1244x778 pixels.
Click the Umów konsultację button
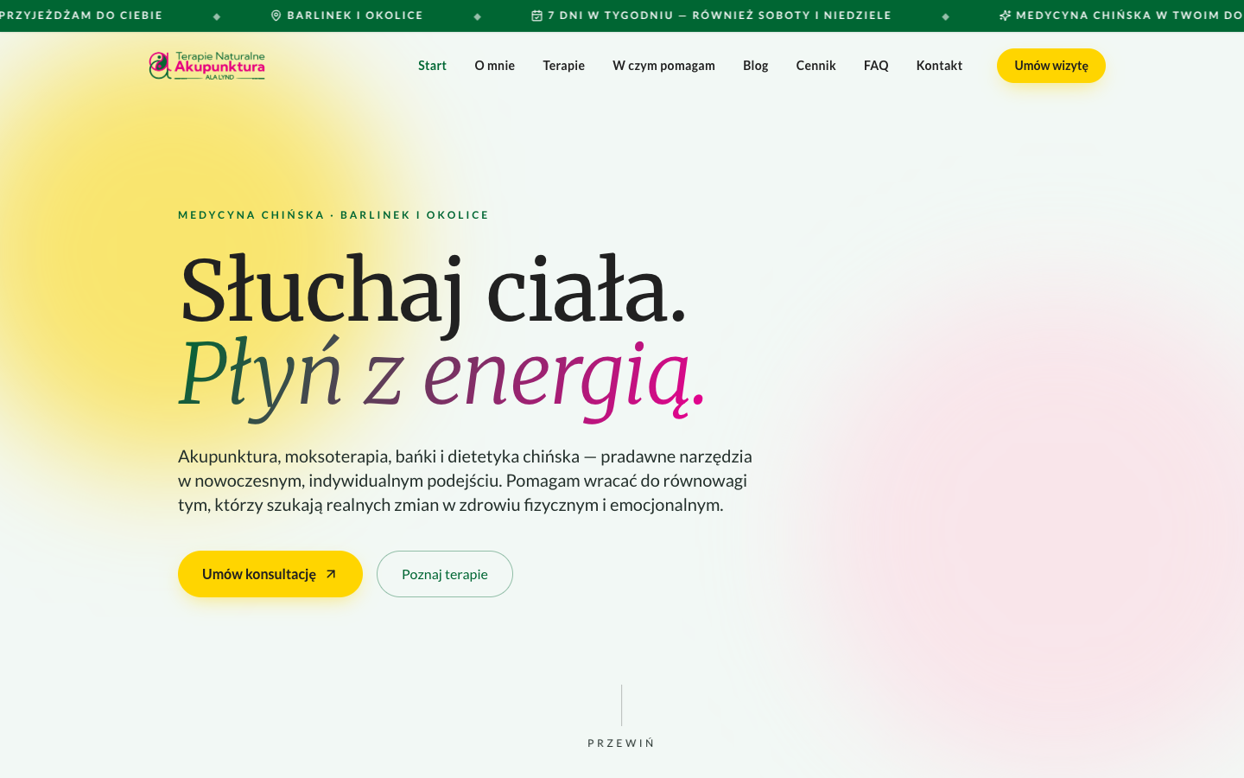[270, 574]
